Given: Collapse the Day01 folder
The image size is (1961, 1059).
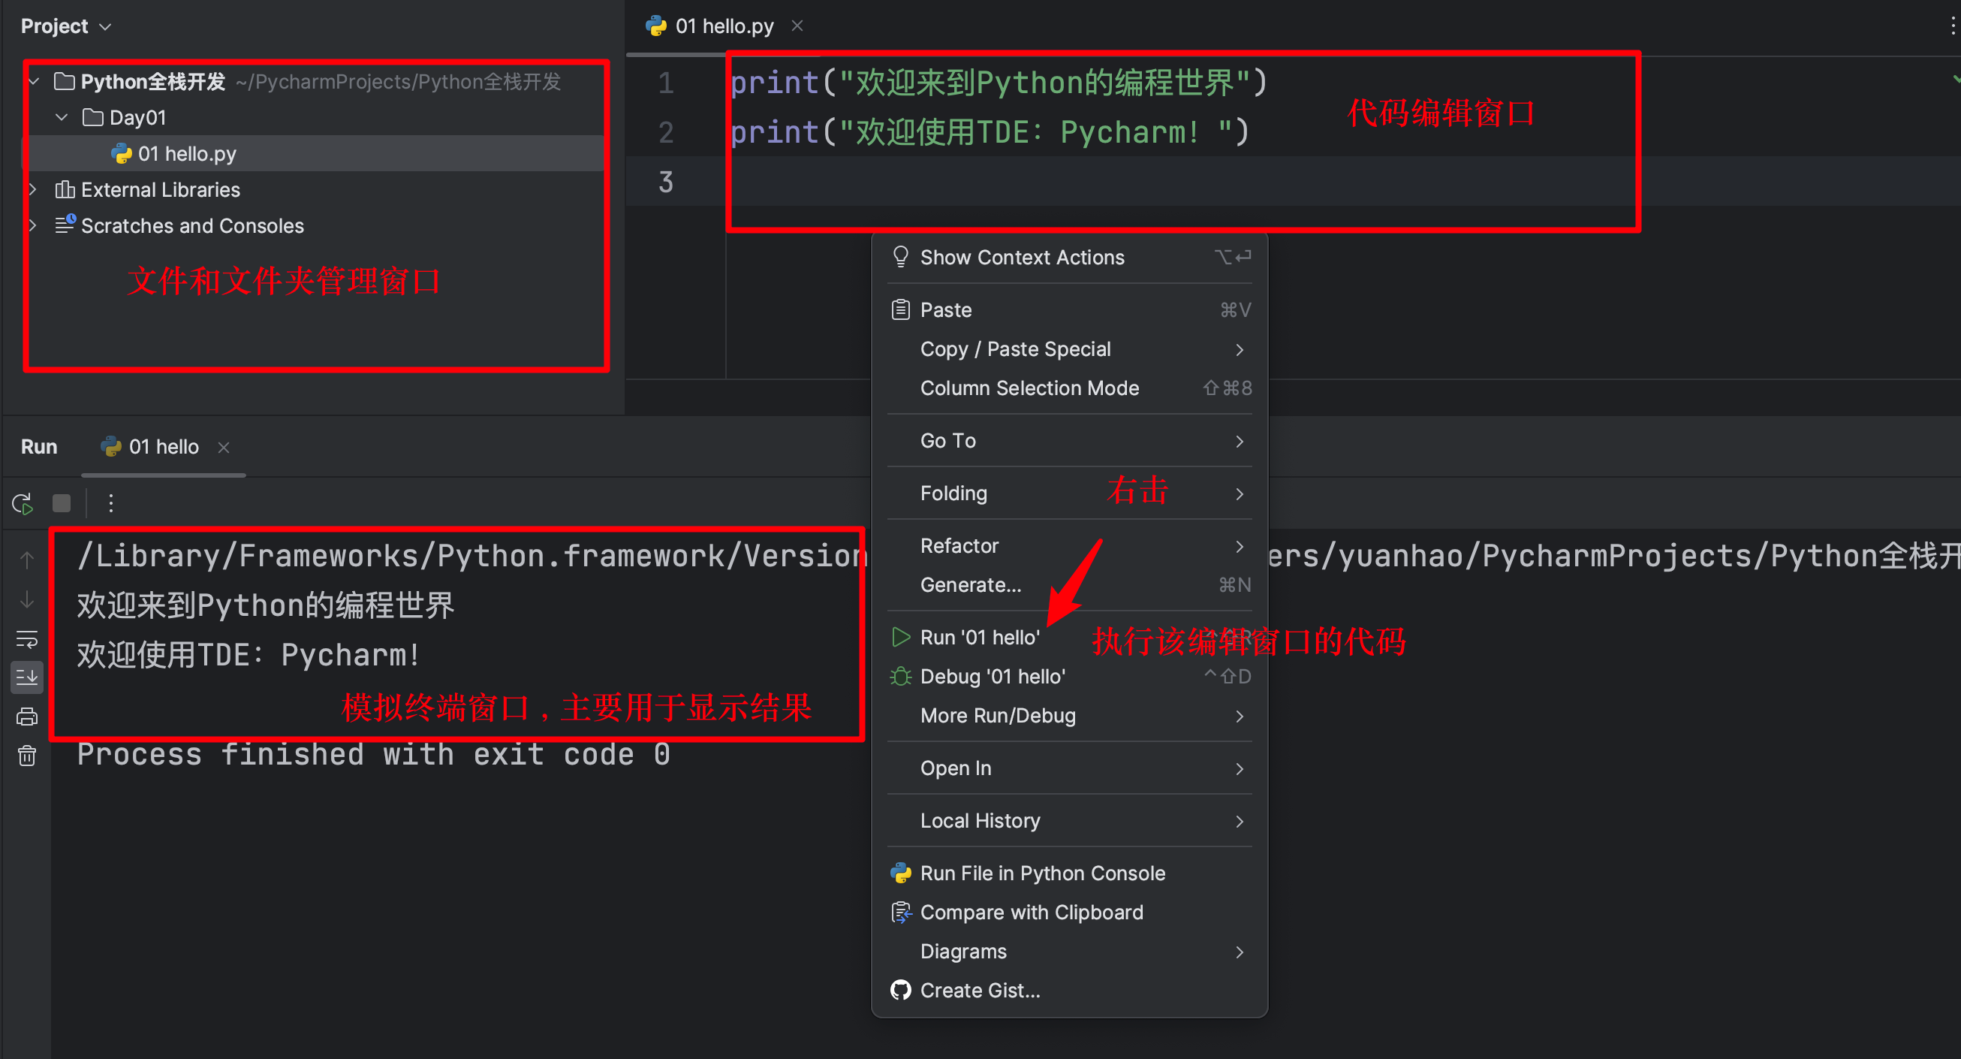Looking at the screenshot, I should 62,117.
